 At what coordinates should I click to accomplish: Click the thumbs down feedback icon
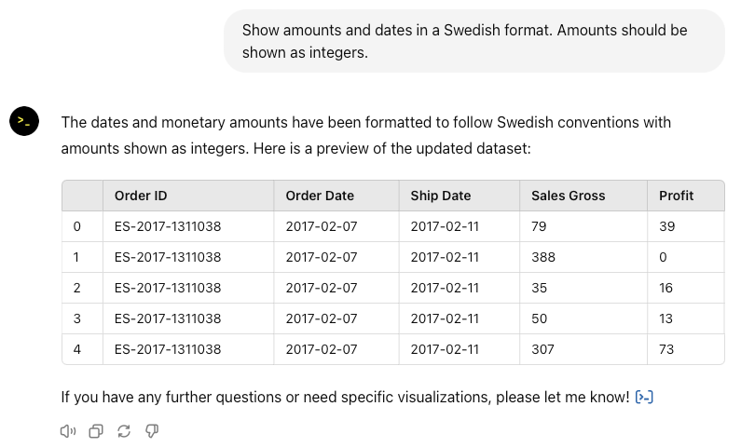pos(152,431)
